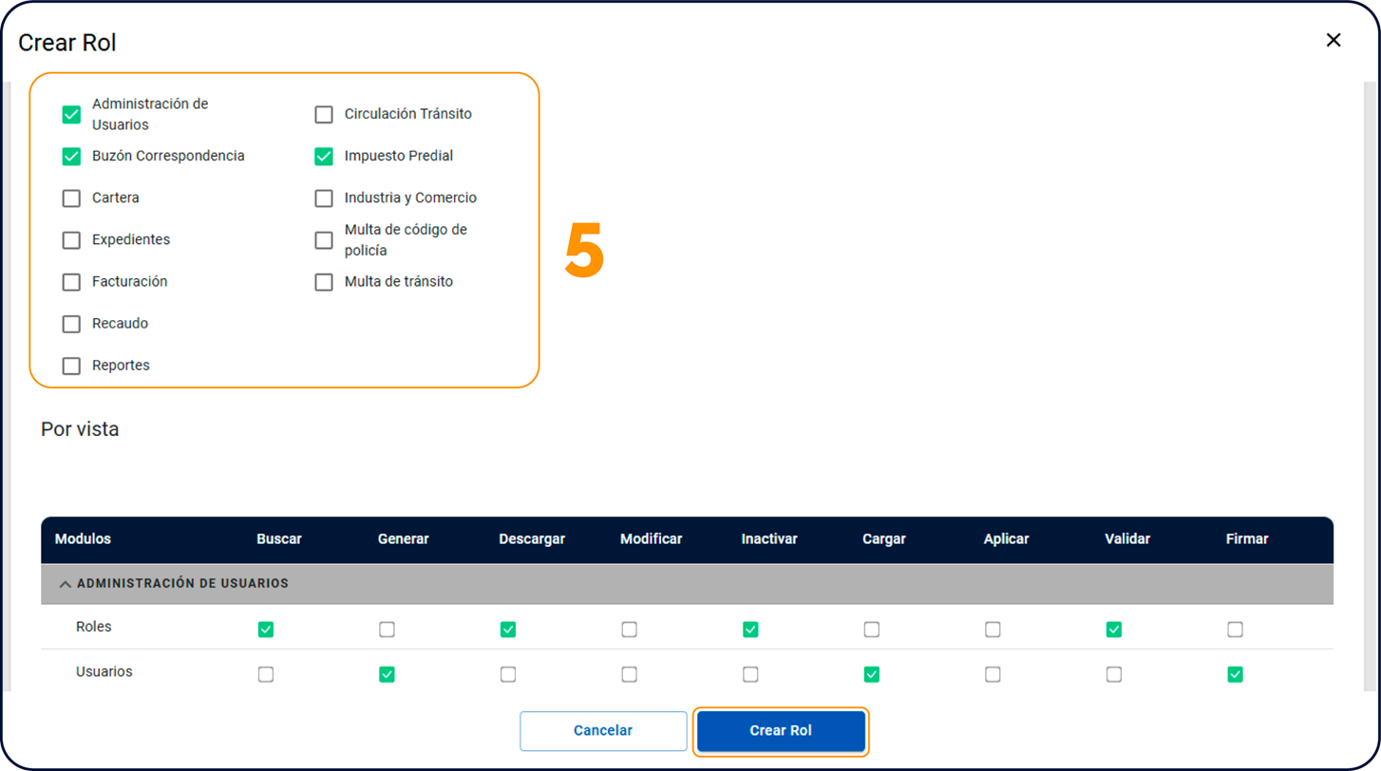Enable Industria y Comercio checkbox

point(324,198)
